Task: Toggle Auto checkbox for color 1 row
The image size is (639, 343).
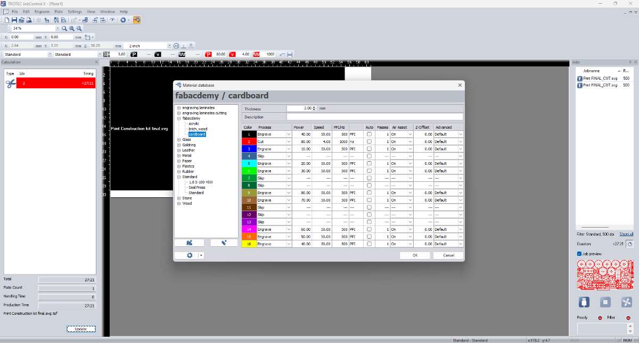Action: [370, 135]
